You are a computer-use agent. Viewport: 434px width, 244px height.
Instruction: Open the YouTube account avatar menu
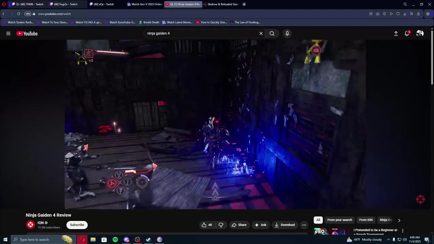pos(420,34)
